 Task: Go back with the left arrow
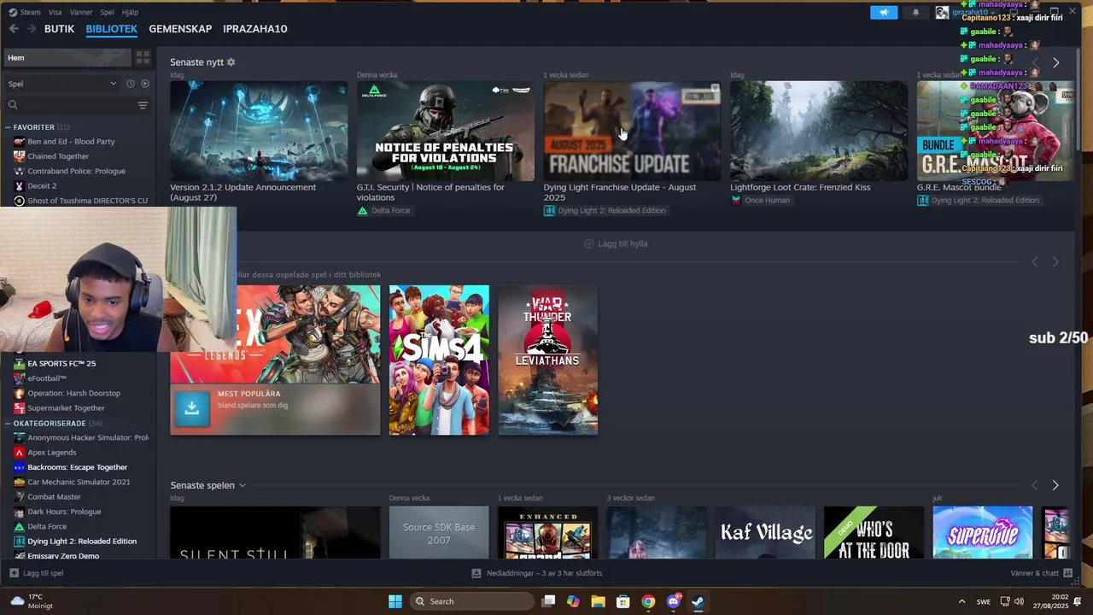tap(14, 29)
